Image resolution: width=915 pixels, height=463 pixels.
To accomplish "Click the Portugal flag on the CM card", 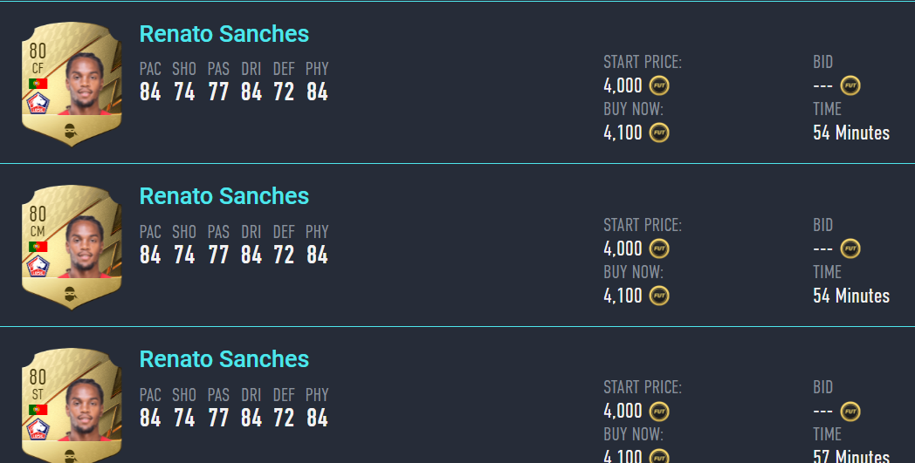I will 38,247.
